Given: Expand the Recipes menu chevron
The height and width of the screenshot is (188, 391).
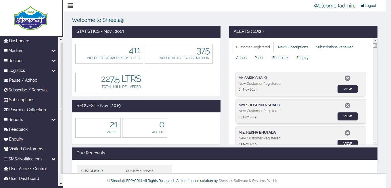Looking at the screenshot, I should pos(53,61).
